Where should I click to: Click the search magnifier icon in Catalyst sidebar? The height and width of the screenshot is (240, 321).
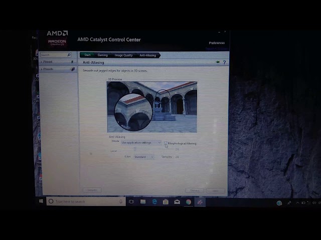[x=69, y=54]
